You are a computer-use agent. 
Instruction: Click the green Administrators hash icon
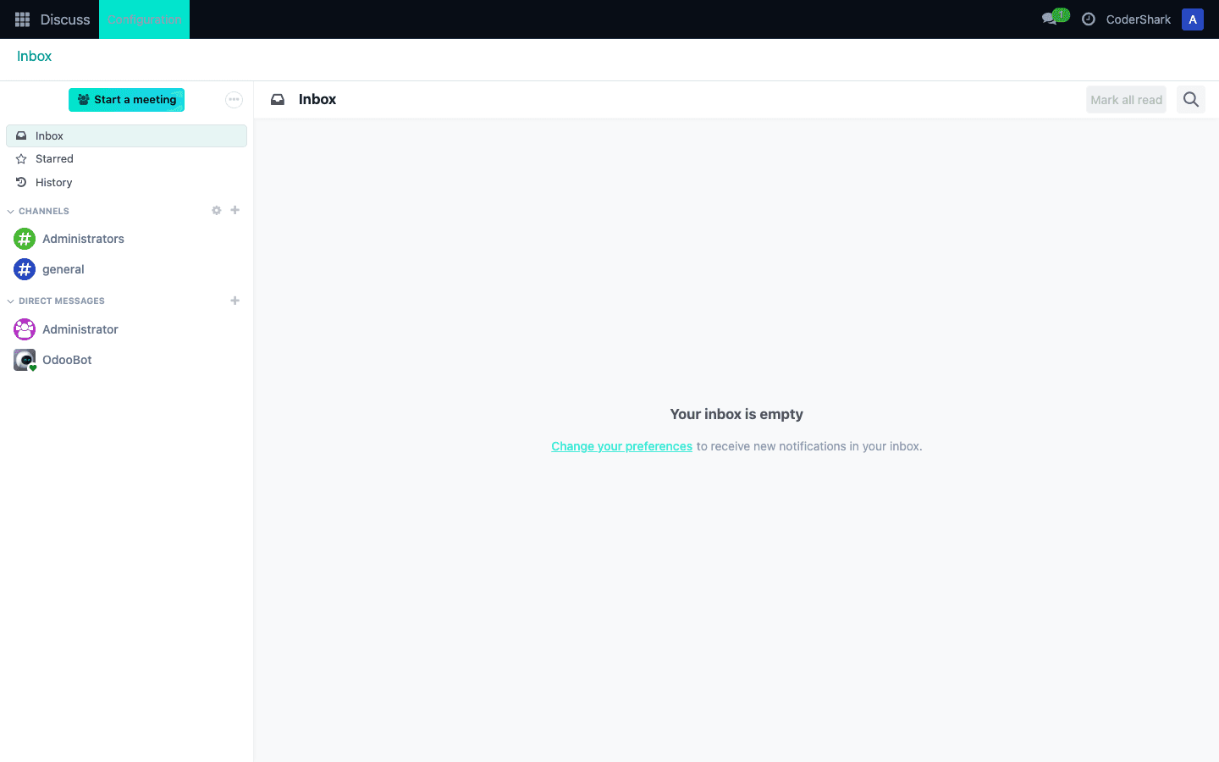pyautogui.click(x=25, y=239)
